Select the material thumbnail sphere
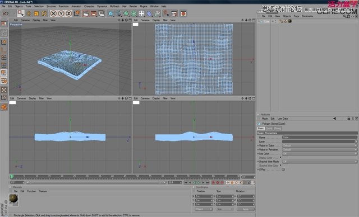Image resolution: width=359 pixels, height=217 pixels. (13, 199)
